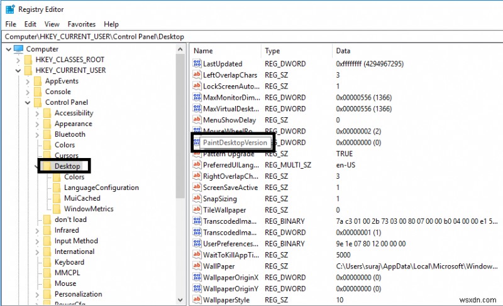Click the LeftOverlapChars string value icon
This screenshot has height=306, width=503.
pyautogui.click(x=197, y=75)
